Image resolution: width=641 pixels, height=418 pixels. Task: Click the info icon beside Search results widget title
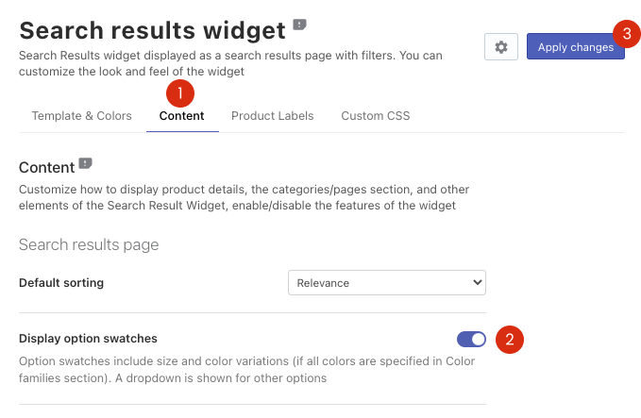(299, 25)
